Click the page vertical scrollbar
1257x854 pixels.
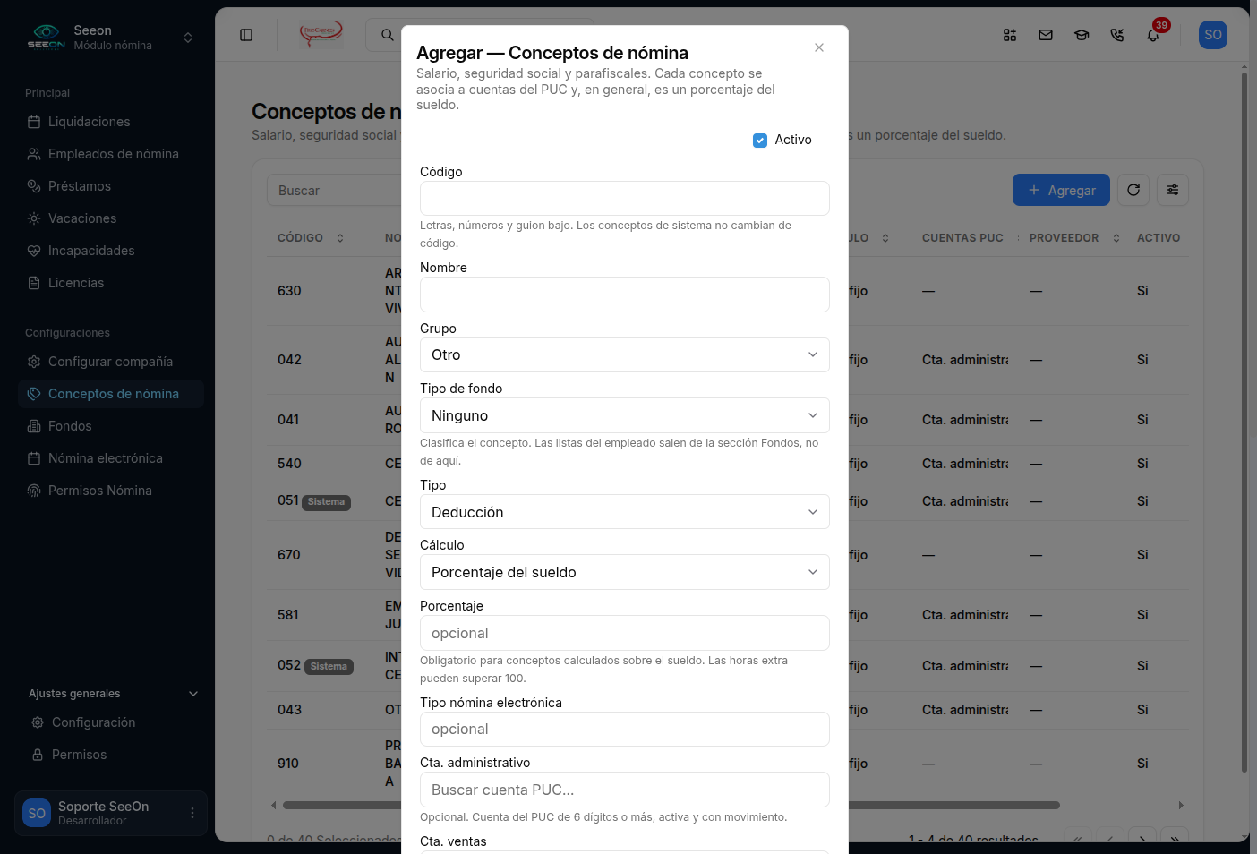pos(1244,421)
